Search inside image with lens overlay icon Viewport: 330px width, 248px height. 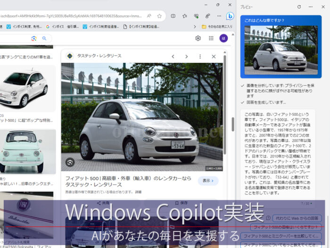click(70, 162)
